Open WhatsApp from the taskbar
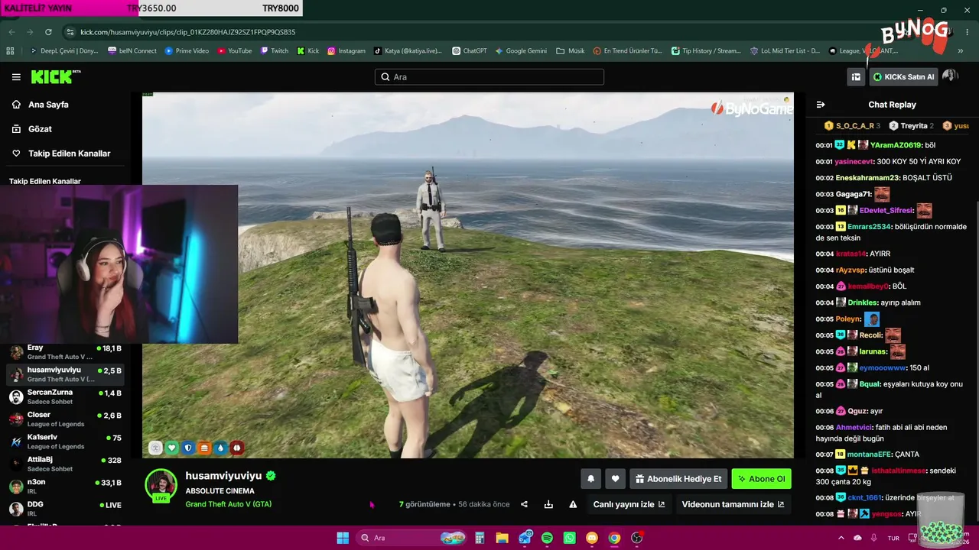This screenshot has height=550, width=979. point(569,538)
